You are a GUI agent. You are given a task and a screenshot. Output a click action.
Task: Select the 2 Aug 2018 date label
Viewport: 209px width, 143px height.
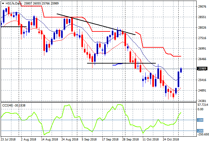(28, 140)
